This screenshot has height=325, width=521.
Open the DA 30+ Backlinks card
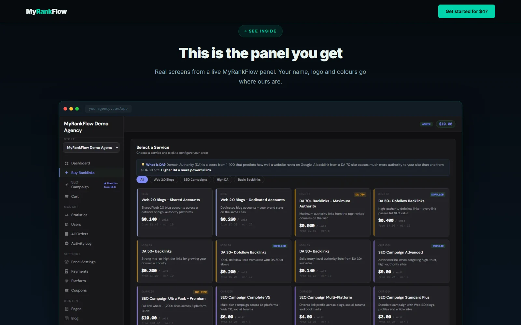coord(332,261)
